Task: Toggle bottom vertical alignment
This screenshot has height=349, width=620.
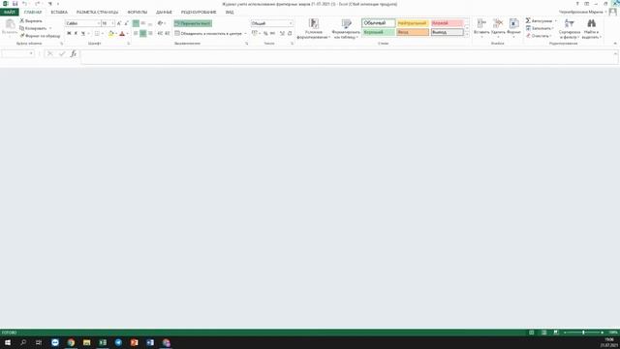Action: (150, 23)
